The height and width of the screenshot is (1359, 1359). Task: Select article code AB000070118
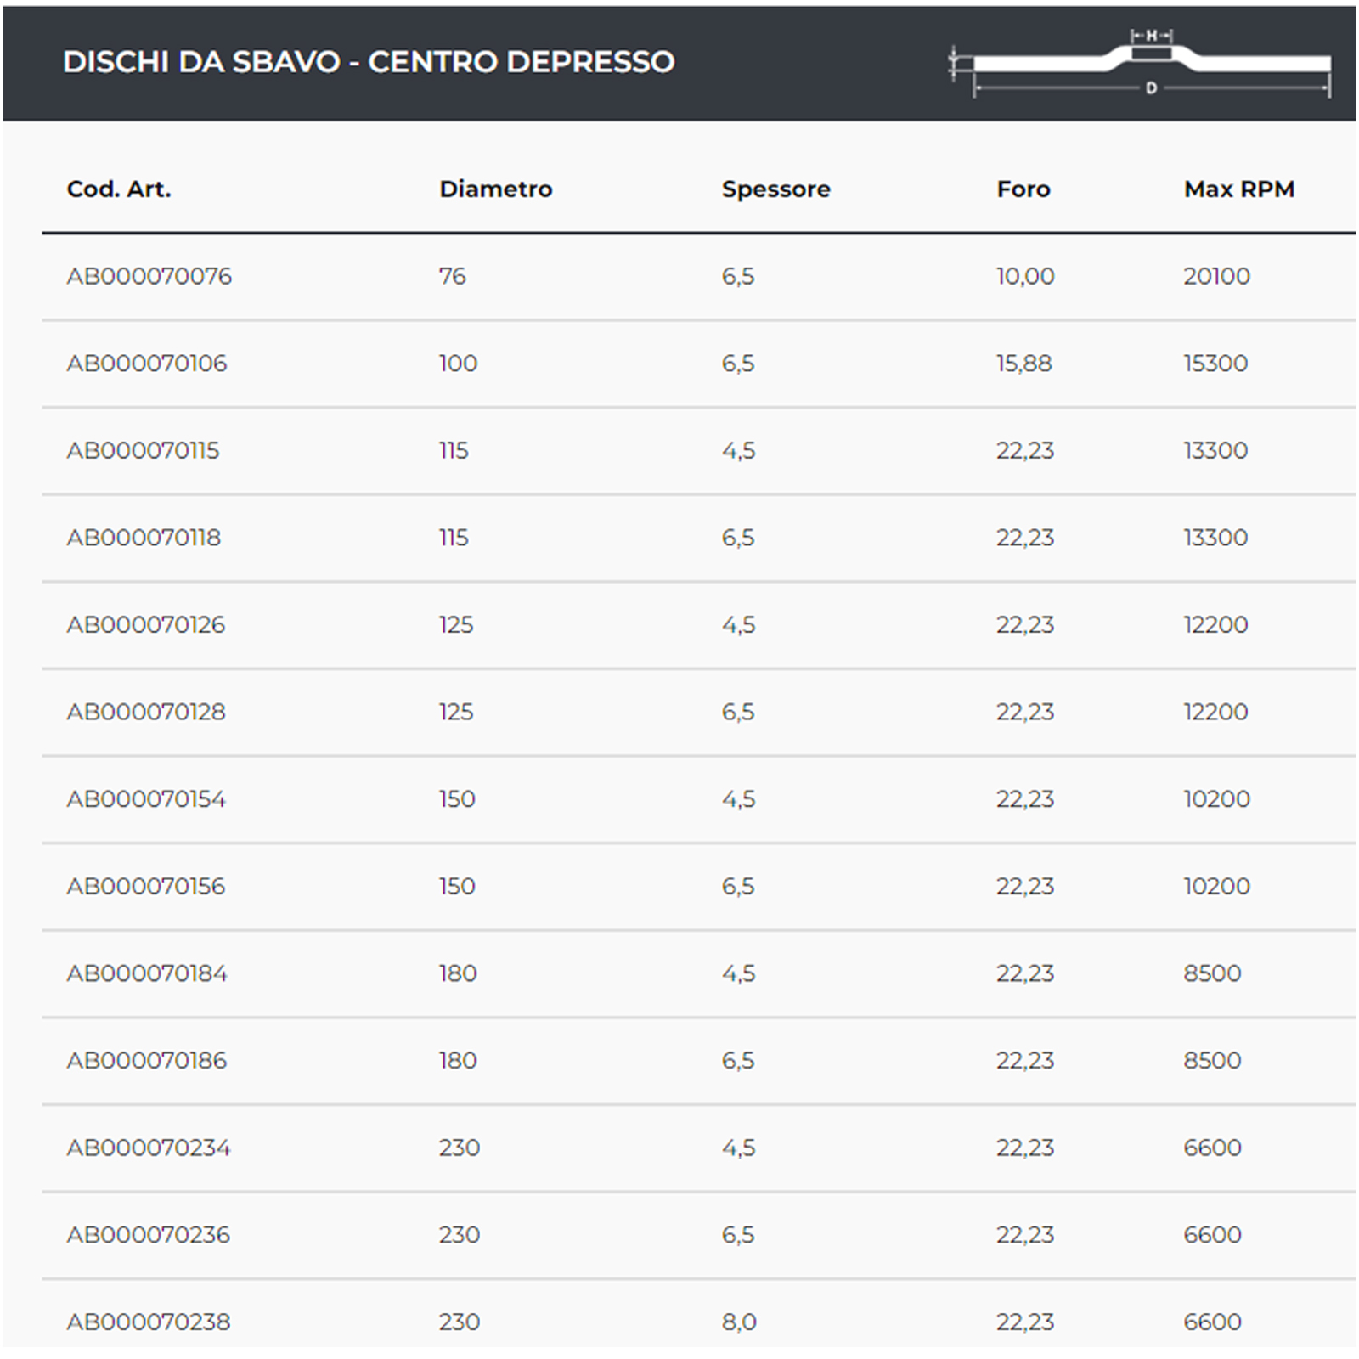(x=144, y=538)
